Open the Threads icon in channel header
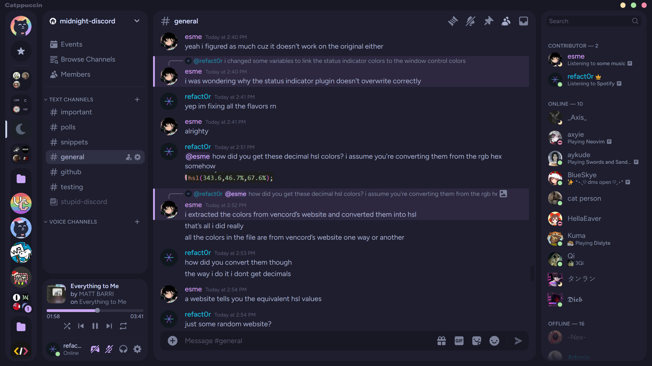 coord(453,21)
